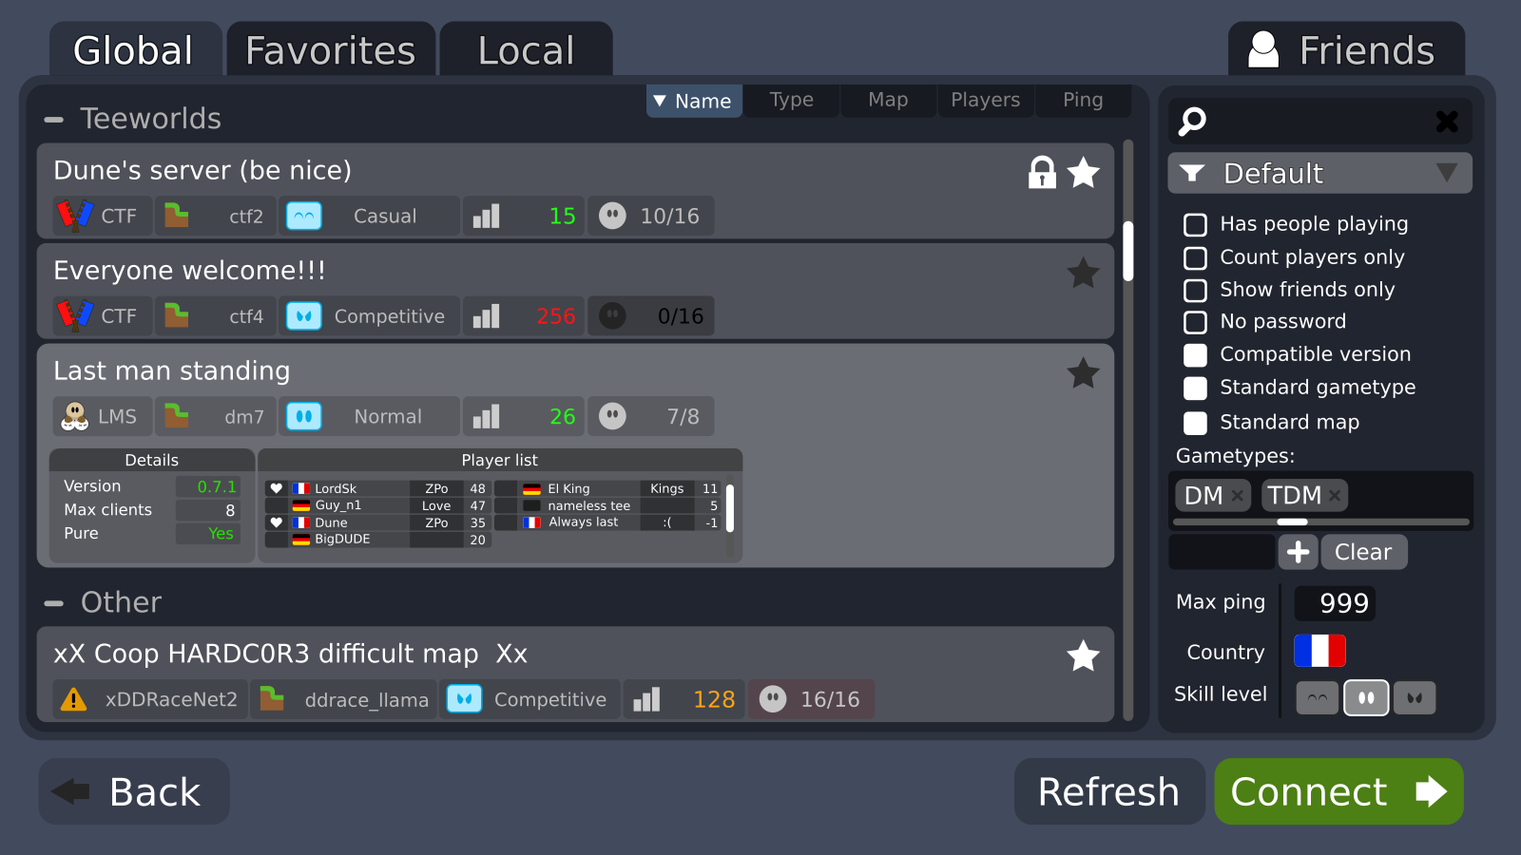
Task: Unfavorite Dune's server with the star icon
Action: [x=1084, y=172]
